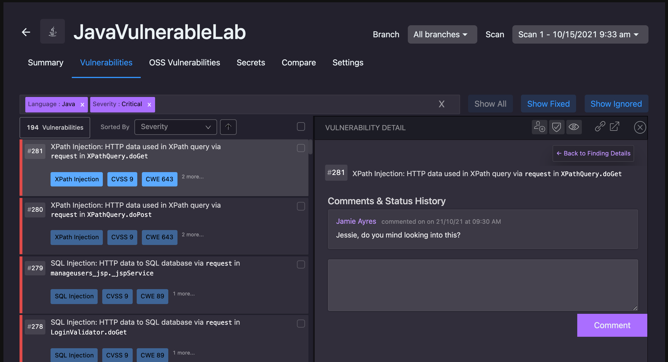The width and height of the screenshot is (668, 362).
Task: Click SQL Injection tag on finding #279
Action: 74,296
